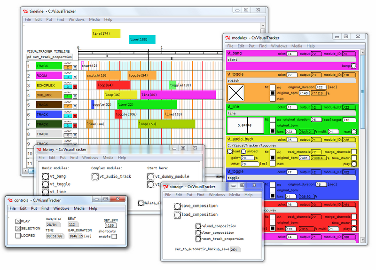Click module_ID number box in vt_toggle module
This screenshot has width=376, height=270.
coord(349,75)
